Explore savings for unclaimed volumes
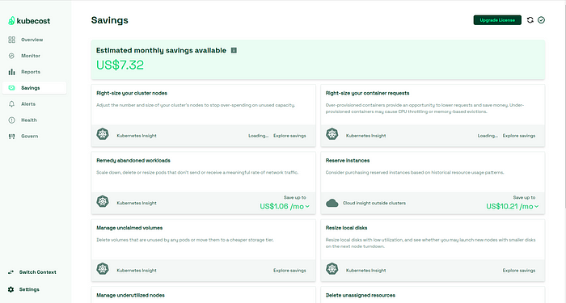This screenshot has width=566, height=303. click(289, 271)
